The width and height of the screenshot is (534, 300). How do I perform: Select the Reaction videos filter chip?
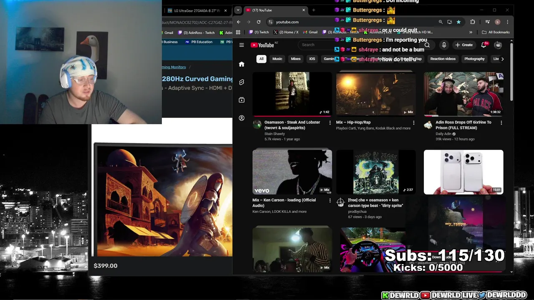(443, 59)
